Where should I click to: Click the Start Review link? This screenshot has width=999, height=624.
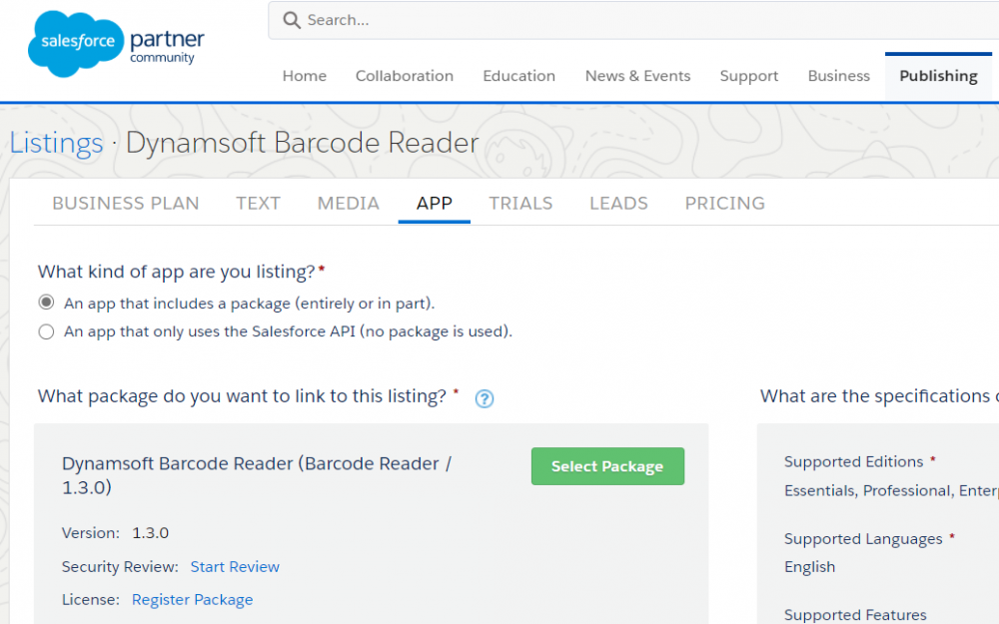pyautogui.click(x=235, y=566)
